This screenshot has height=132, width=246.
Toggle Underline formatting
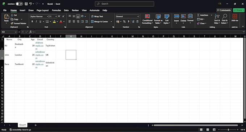[x=40, y=21]
